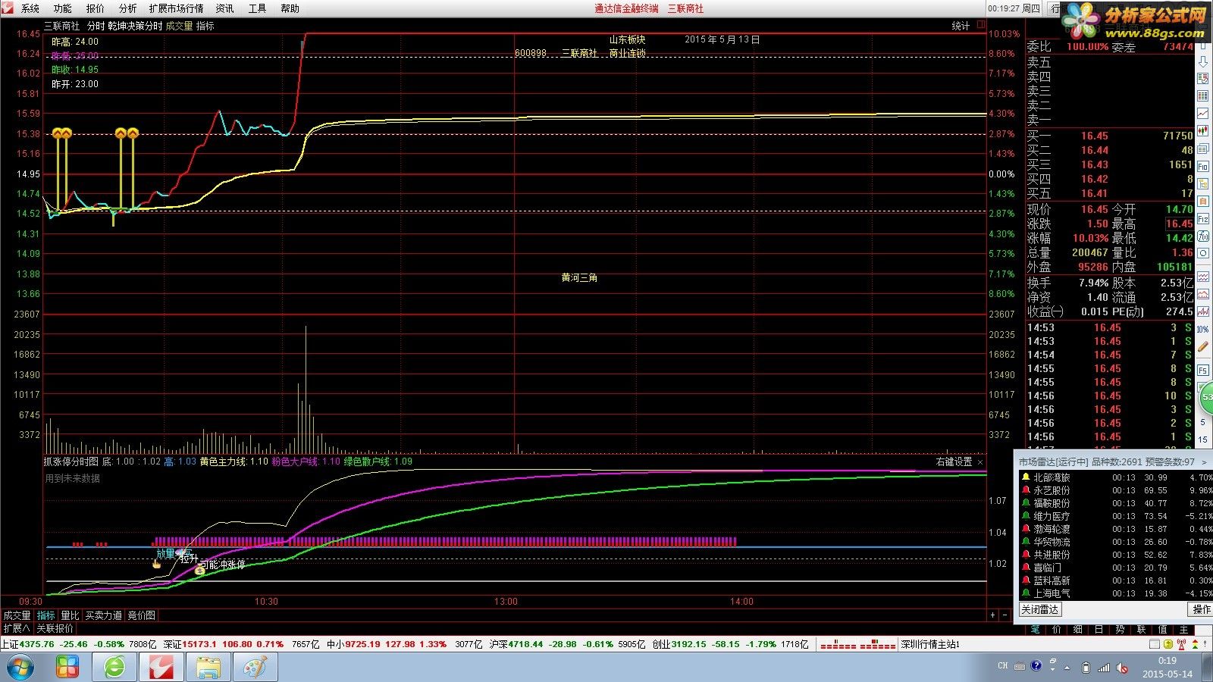This screenshot has height=682, width=1213.
Task: Click the red-green arrows icon in status bar
Action: pyautogui.click(x=1195, y=644)
